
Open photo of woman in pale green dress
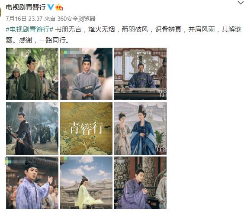click(x=86, y=183)
